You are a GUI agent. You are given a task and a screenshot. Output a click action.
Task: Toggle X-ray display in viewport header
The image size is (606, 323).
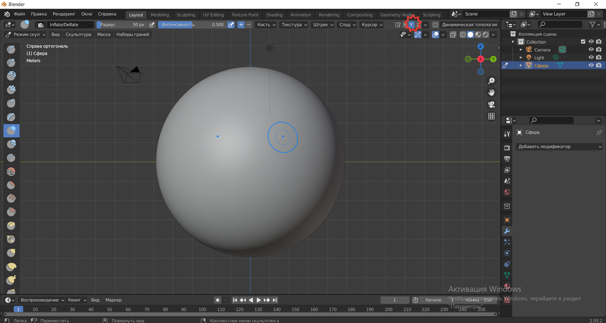coord(453,35)
